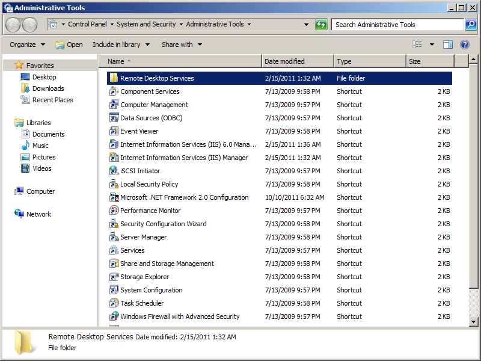Click the Local Security Policy icon
The height and width of the screenshot is (361, 481).
[x=114, y=184]
